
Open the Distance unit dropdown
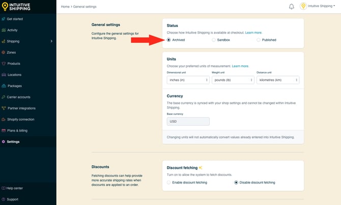tap(278, 80)
